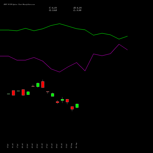Click the "29 Jul" date axis label
Image resolution: width=153 pixels, height=153 pixels.
coord(57,146)
